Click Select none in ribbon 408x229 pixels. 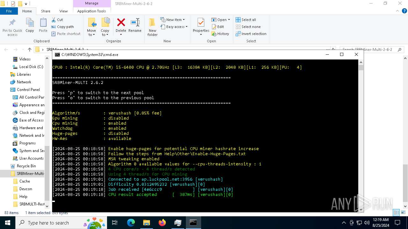point(248,27)
